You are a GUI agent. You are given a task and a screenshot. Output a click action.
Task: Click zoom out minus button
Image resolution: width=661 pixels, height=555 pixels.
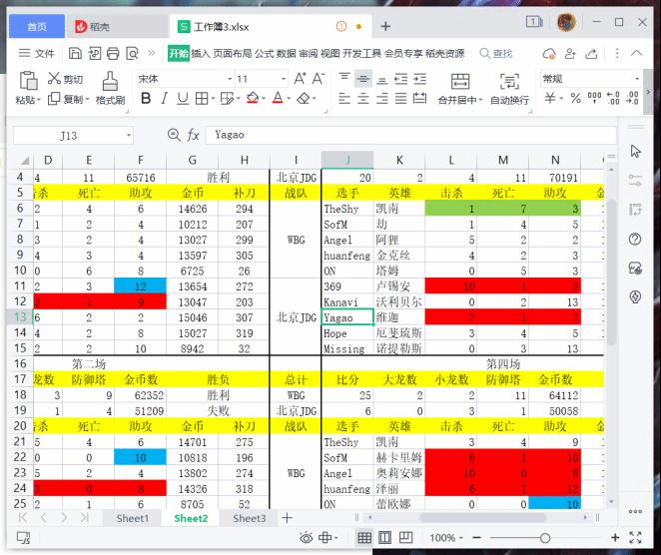(477, 538)
